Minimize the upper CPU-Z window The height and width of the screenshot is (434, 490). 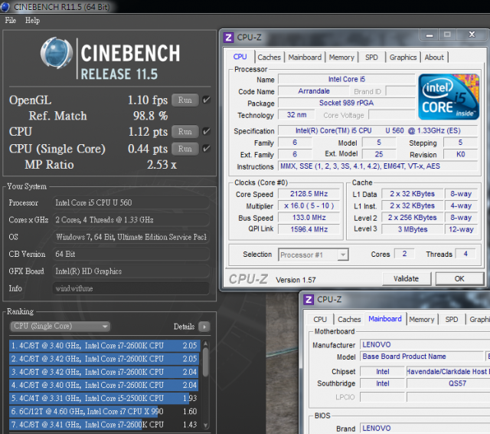[430, 35]
